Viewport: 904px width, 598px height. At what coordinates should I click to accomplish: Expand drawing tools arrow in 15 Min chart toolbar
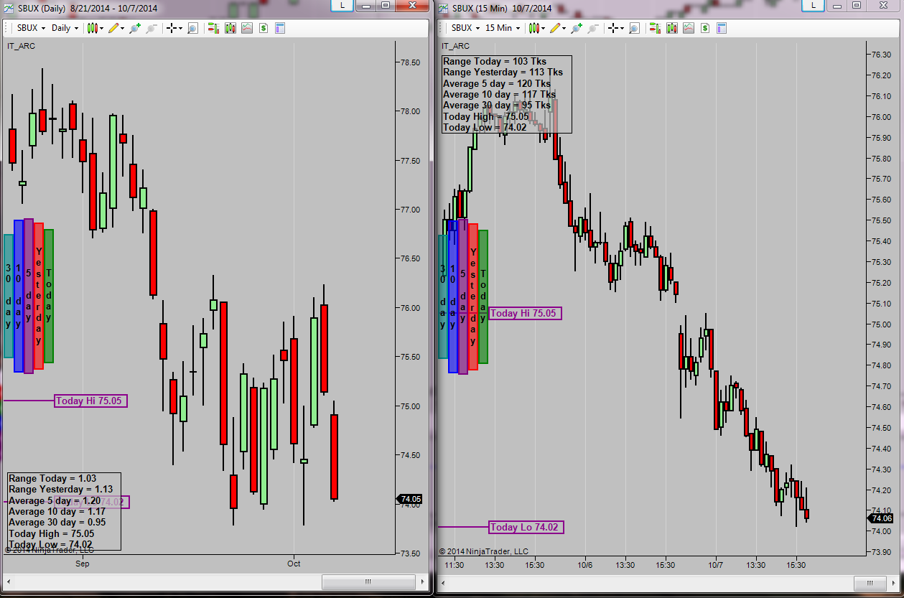(565, 29)
